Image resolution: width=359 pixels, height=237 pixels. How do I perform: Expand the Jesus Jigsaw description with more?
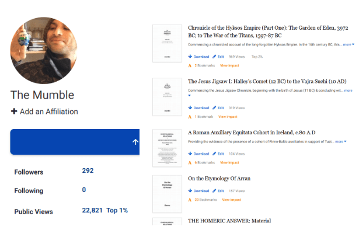(x=348, y=90)
